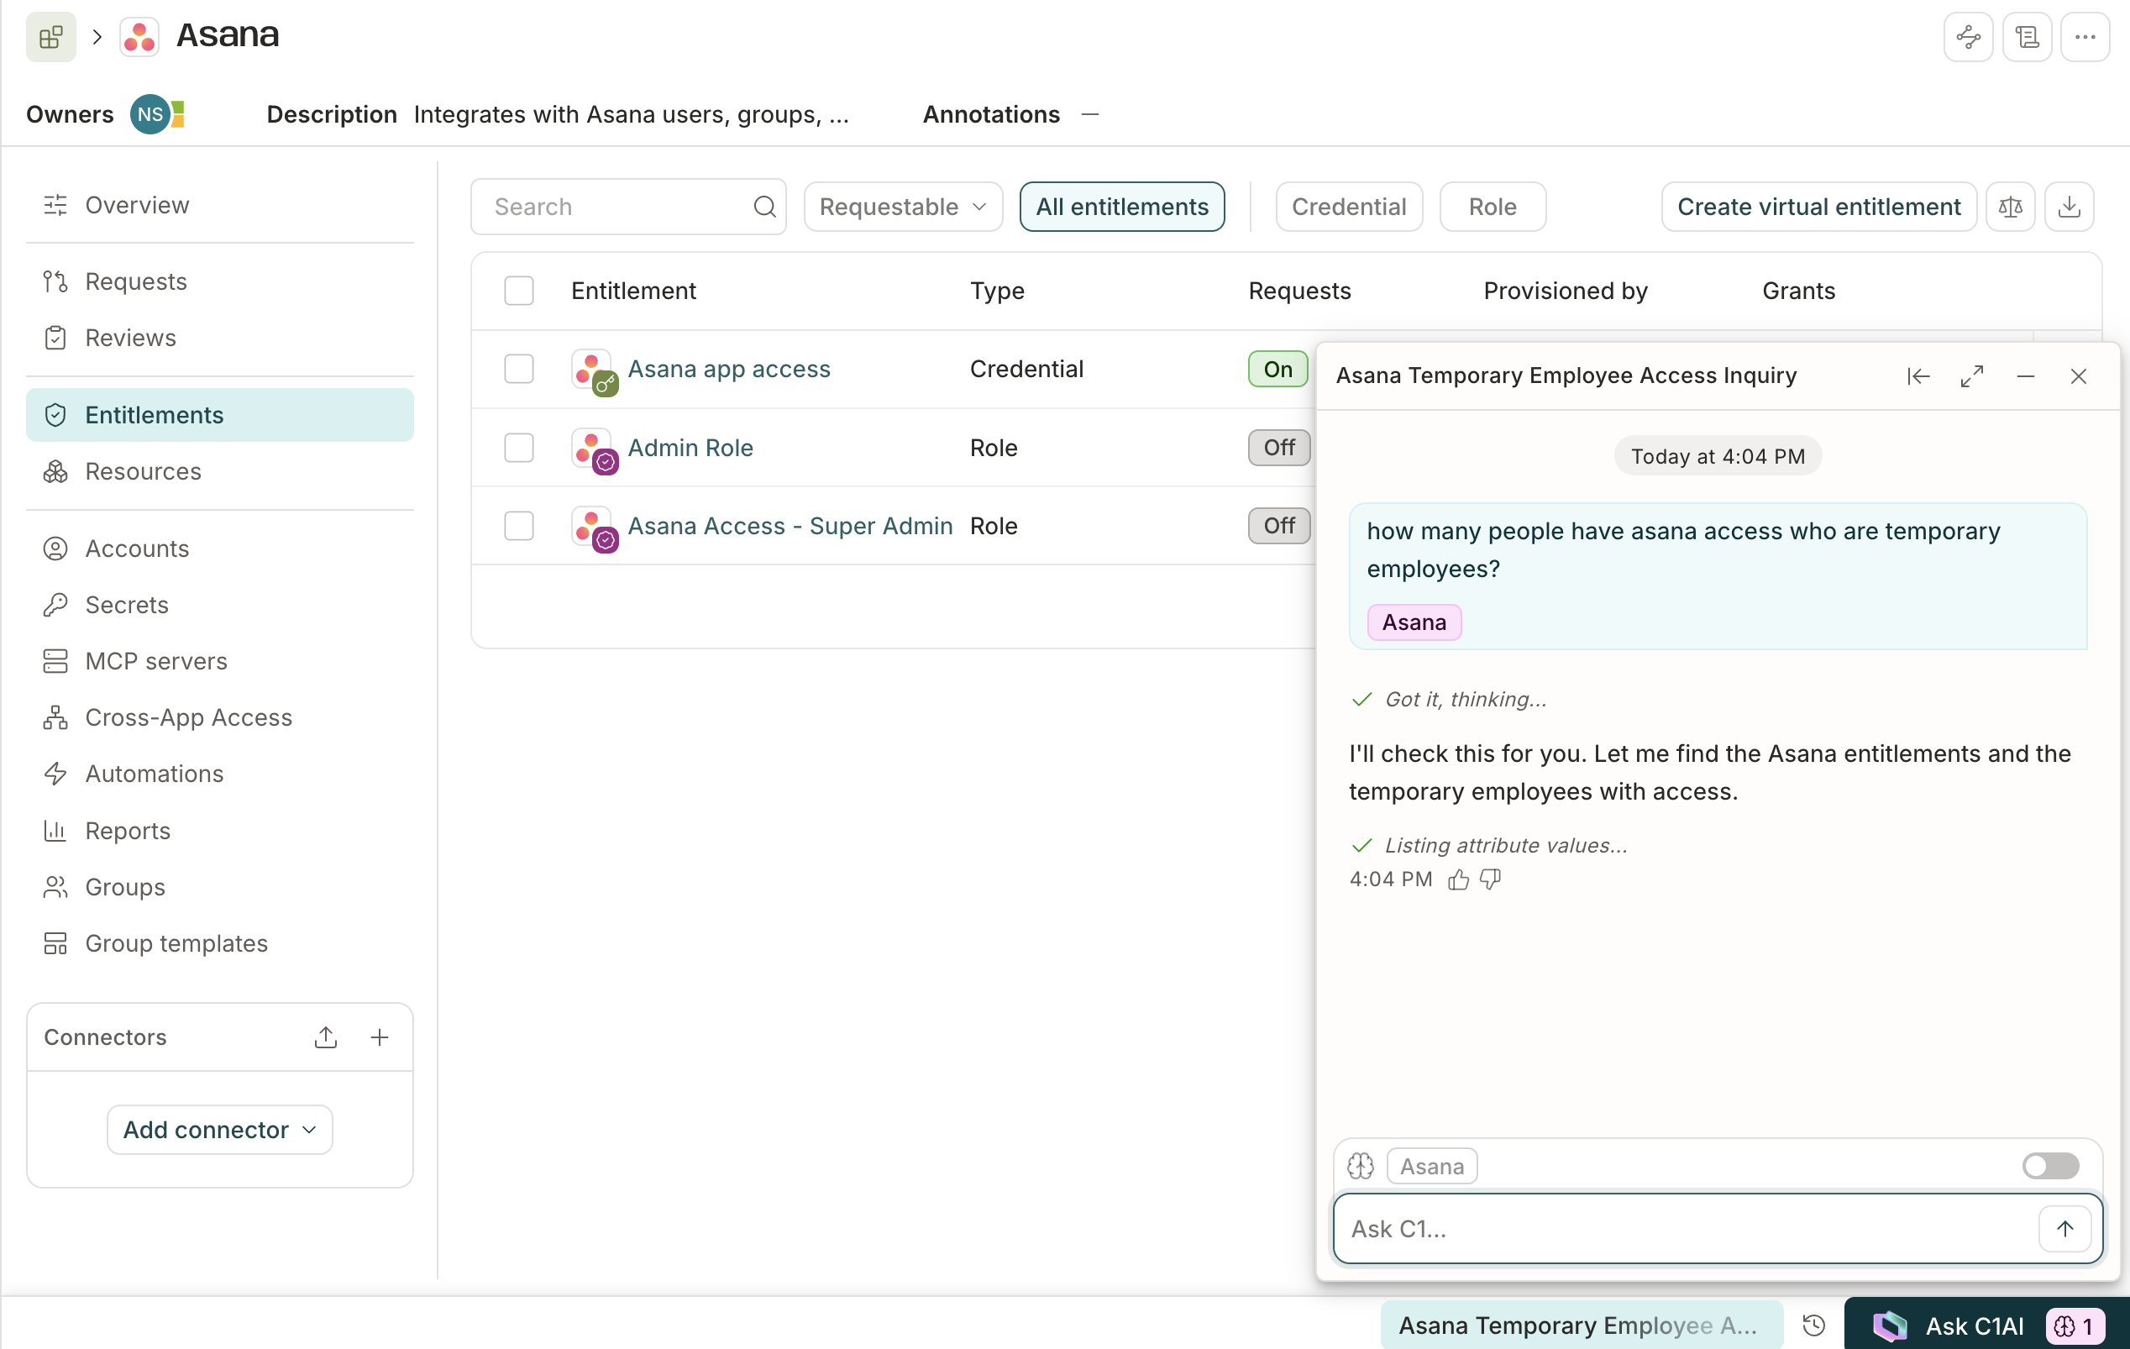The image size is (2130, 1349).
Task: Open the Asana app access link
Action: [729, 369]
